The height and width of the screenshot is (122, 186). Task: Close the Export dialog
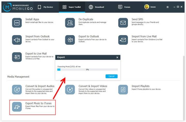click(x=117, y=57)
